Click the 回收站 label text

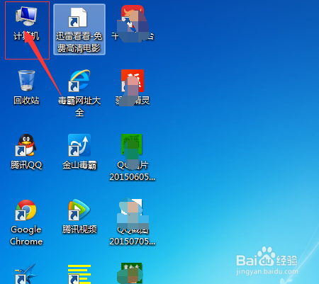coord(26,100)
